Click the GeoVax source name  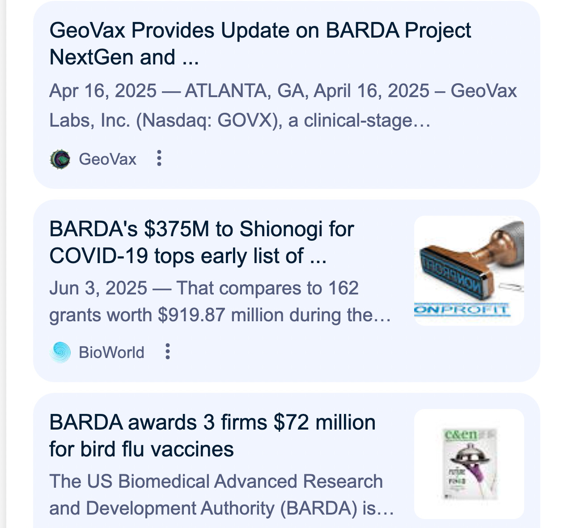(x=107, y=159)
